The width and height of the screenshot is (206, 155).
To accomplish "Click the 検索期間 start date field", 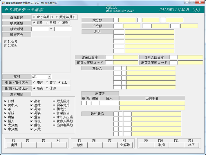I will pos(40,29).
